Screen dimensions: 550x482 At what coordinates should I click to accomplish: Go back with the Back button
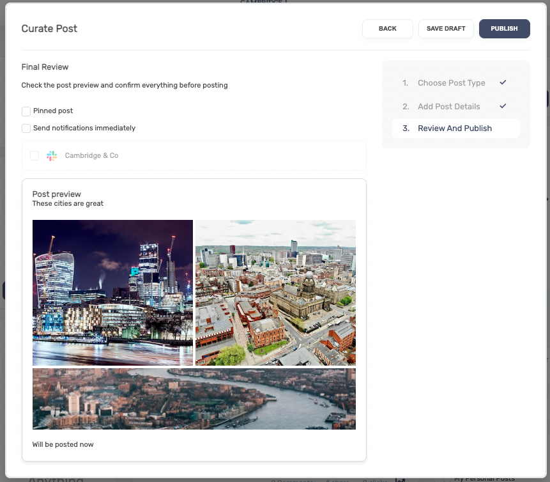pyautogui.click(x=387, y=28)
